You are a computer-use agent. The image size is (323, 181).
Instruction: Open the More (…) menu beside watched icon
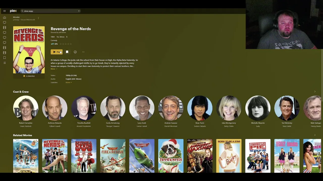(83, 52)
